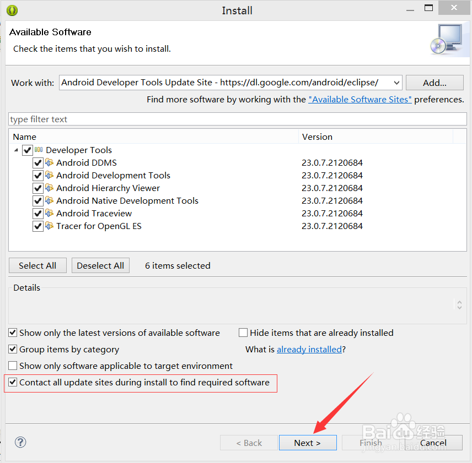Toggle Contact all update sites checkbox
472x463 pixels.
(13, 382)
